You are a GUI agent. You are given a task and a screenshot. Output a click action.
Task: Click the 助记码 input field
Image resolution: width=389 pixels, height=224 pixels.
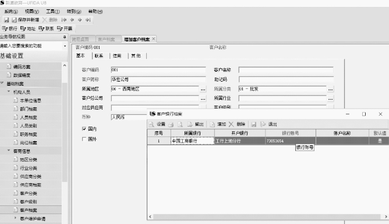[x=286, y=79]
